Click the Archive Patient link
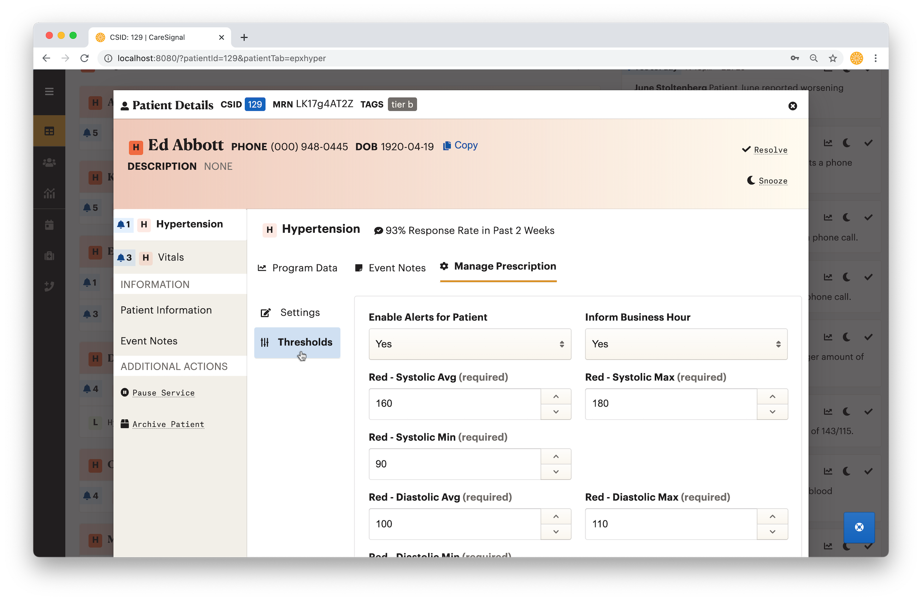Viewport: 922px width, 601px height. [163, 424]
